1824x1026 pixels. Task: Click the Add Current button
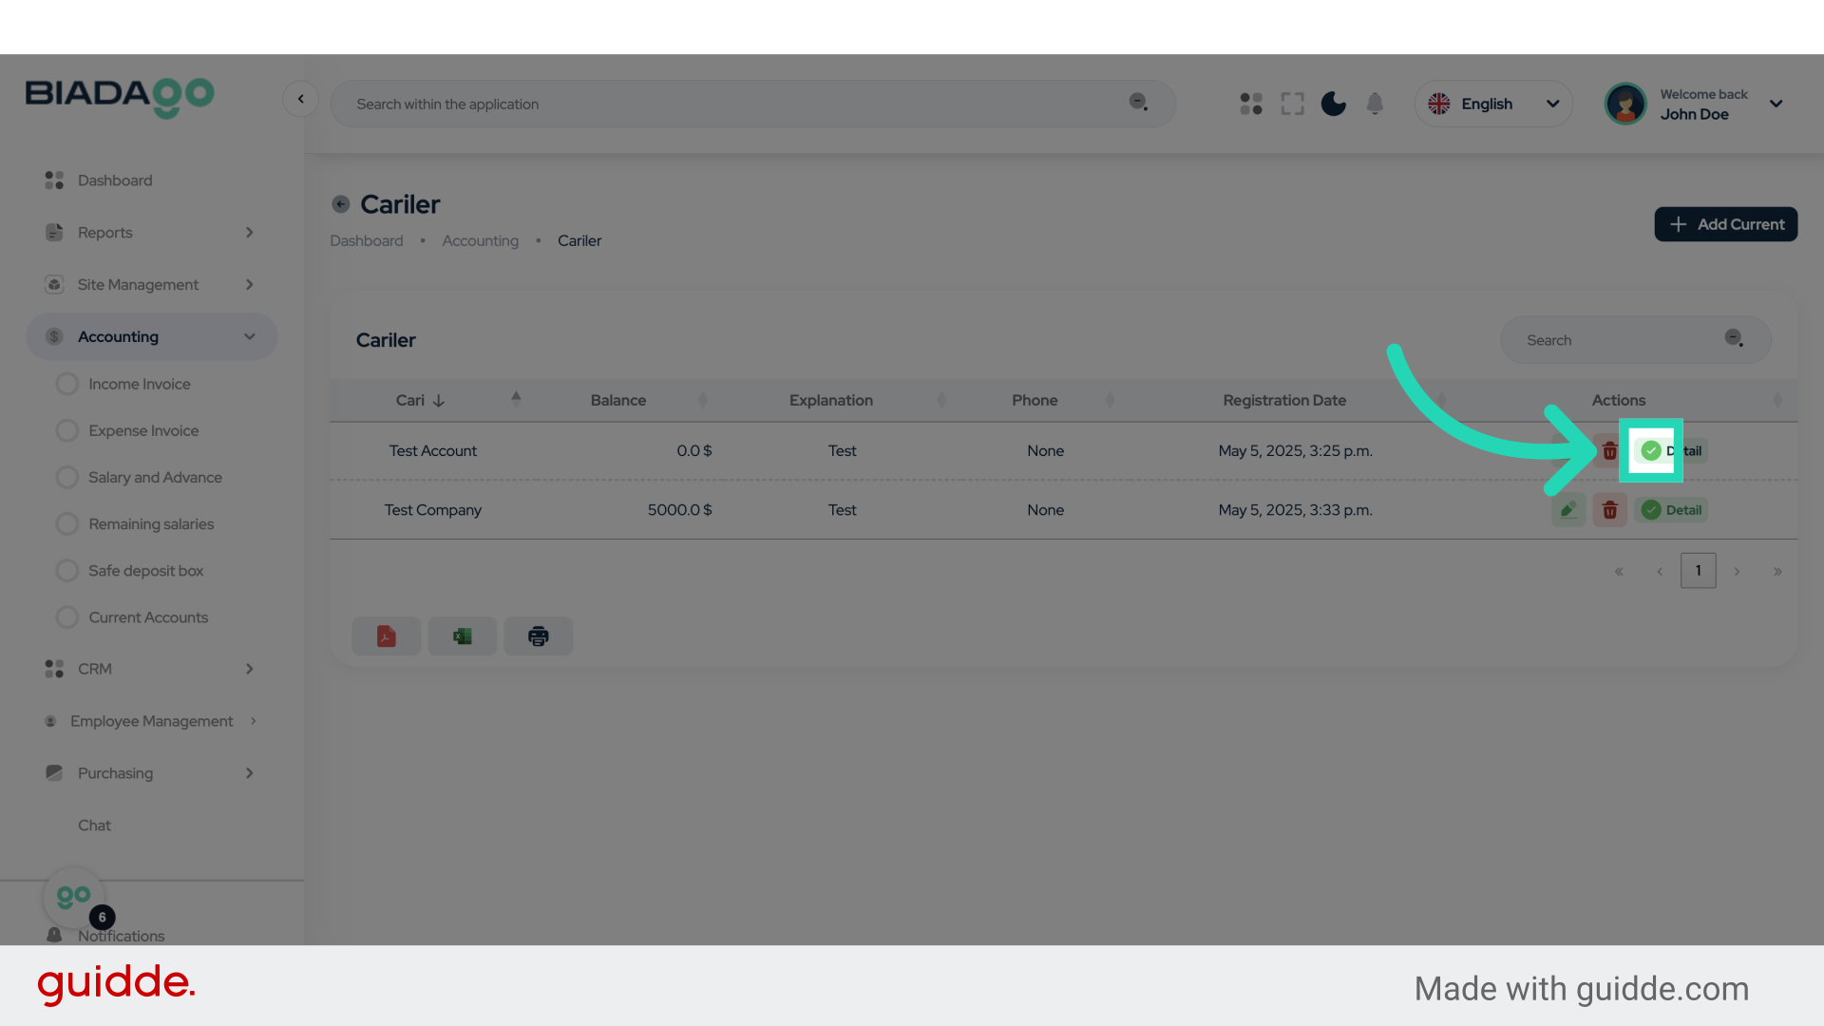[1725, 224]
